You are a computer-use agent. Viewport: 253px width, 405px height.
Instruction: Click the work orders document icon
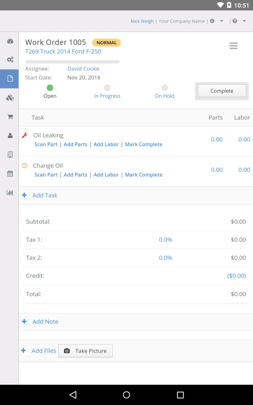[10, 78]
